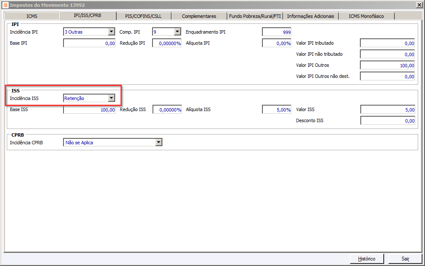Click the Redução ISS percentage field
425x266 pixels.
167,109
